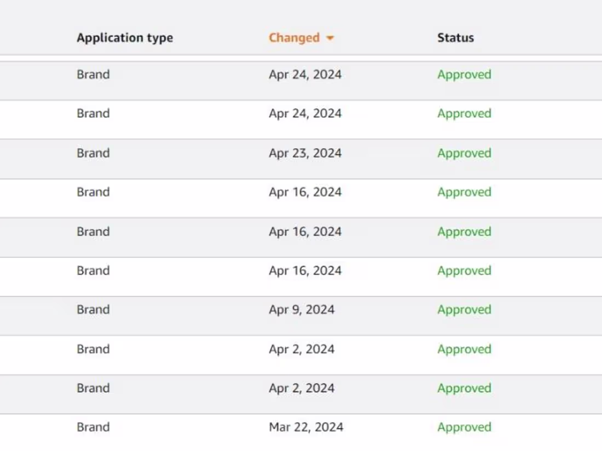Select the Application type column header
Image resolution: width=602 pixels, height=451 pixels.
(x=125, y=38)
